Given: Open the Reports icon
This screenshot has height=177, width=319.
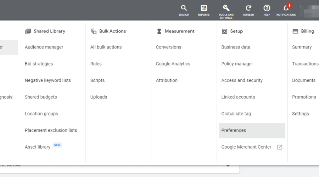Looking at the screenshot, I should click(204, 8).
